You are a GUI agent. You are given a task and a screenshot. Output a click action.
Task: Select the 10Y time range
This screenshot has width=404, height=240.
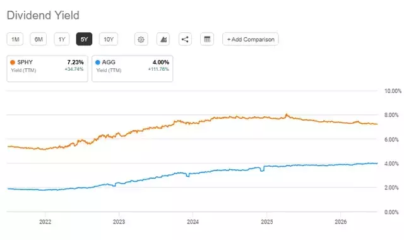click(x=109, y=39)
